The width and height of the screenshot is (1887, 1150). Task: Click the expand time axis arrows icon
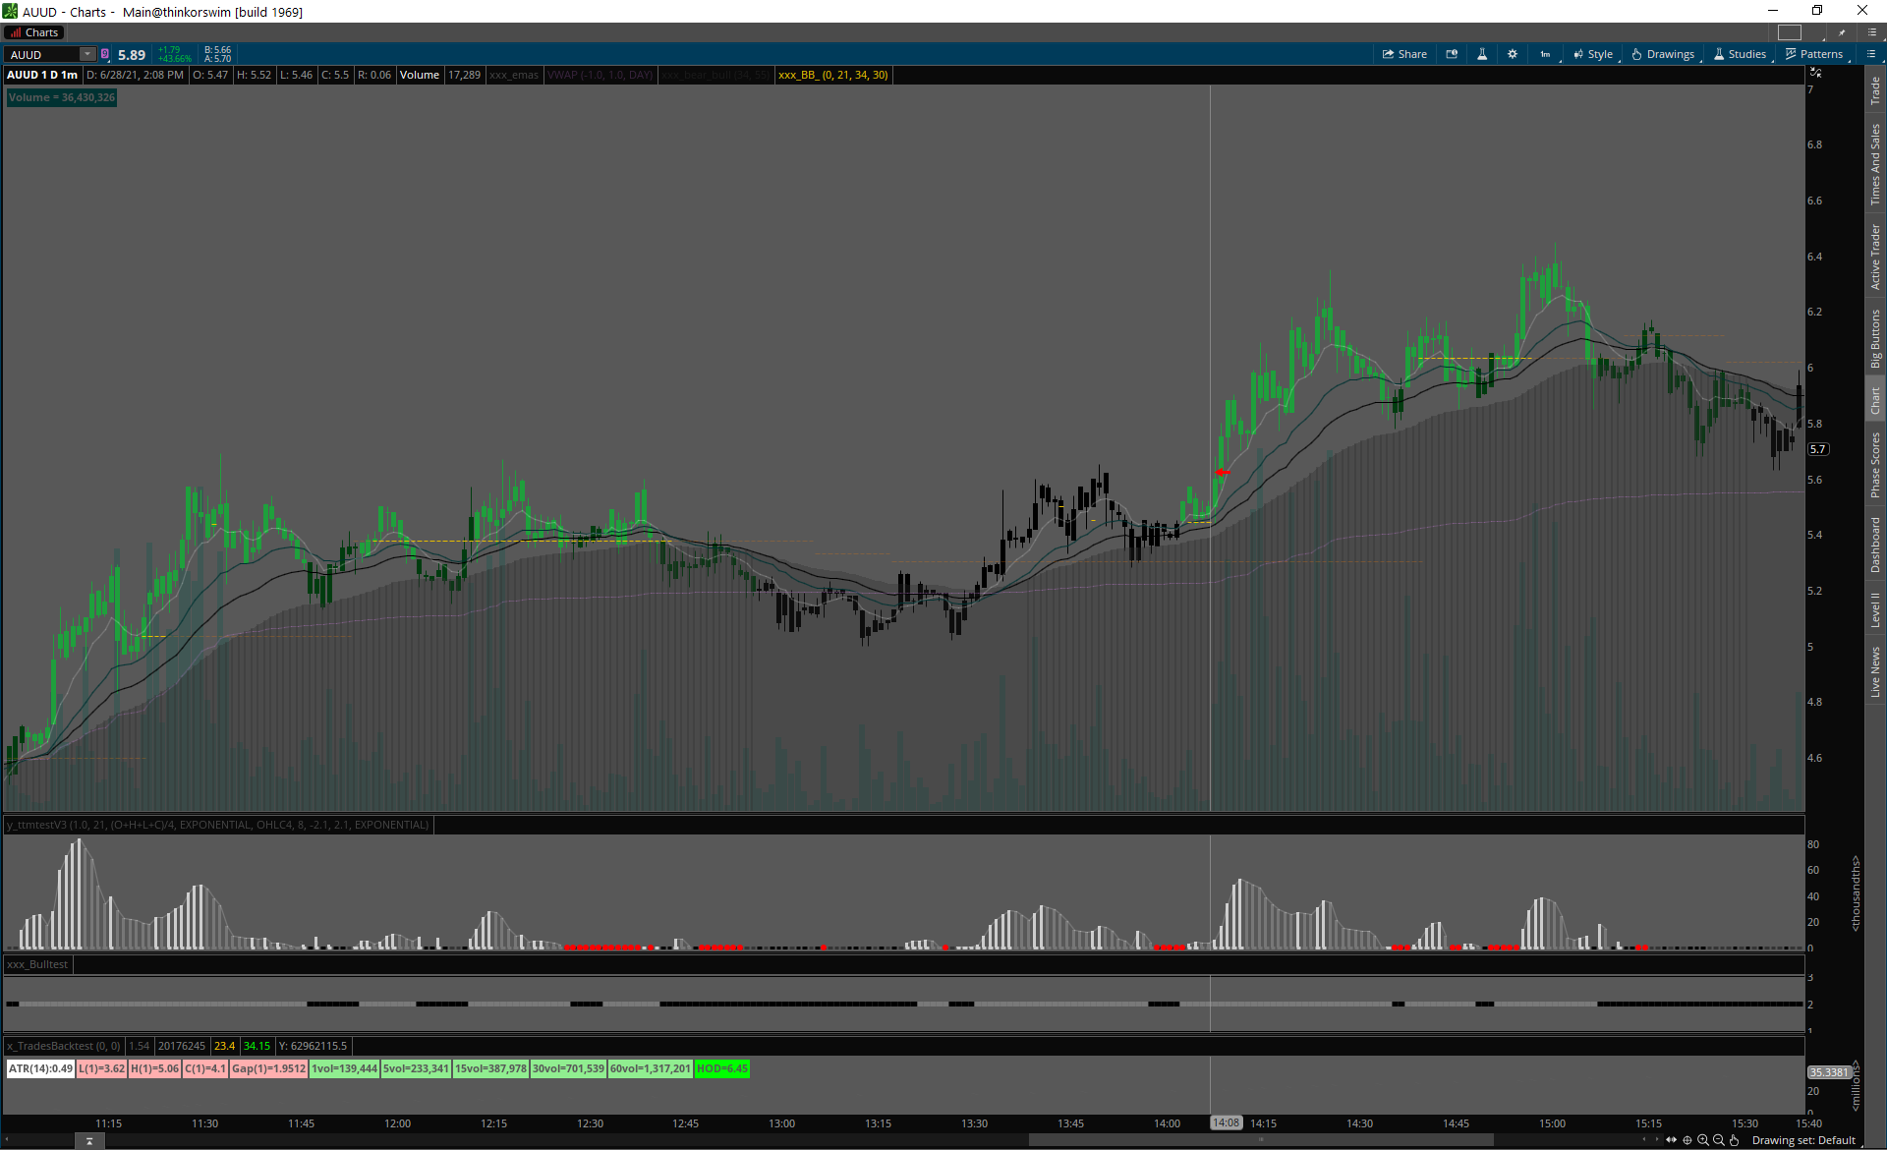(x=1672, y=1140)
